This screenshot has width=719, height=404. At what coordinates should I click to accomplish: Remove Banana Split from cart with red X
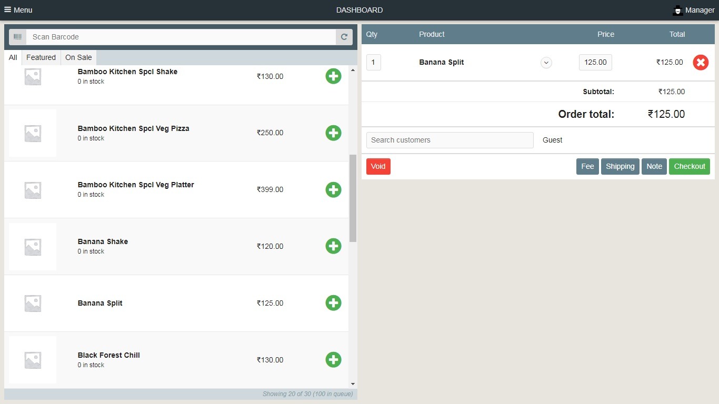click(701, 63)
